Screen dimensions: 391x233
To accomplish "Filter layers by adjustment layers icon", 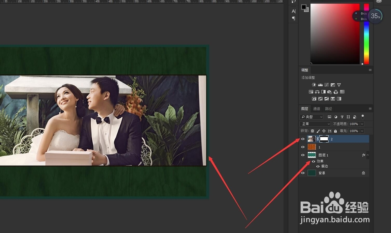I will [335, 117].
